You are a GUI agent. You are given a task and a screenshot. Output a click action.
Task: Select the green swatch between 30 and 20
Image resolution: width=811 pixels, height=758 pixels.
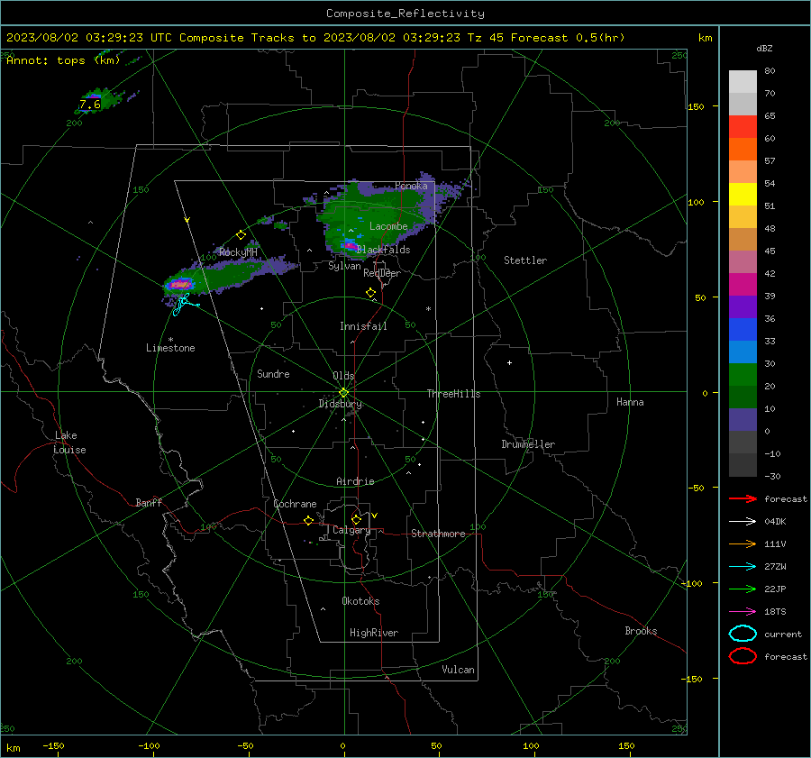tap(743, 375)
